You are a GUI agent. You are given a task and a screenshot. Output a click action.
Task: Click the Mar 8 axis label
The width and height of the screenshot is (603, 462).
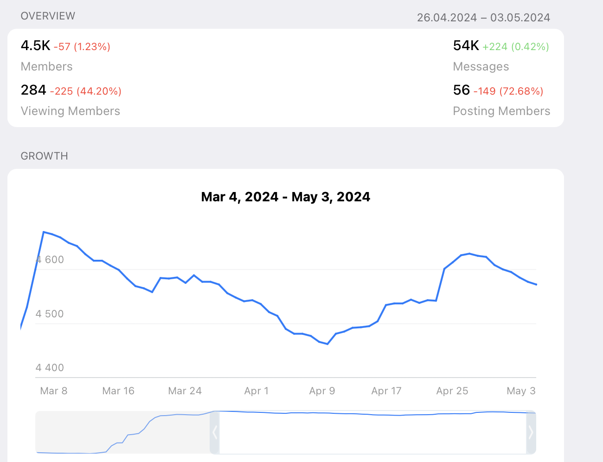pyautogui.click(x=54, y=391)
